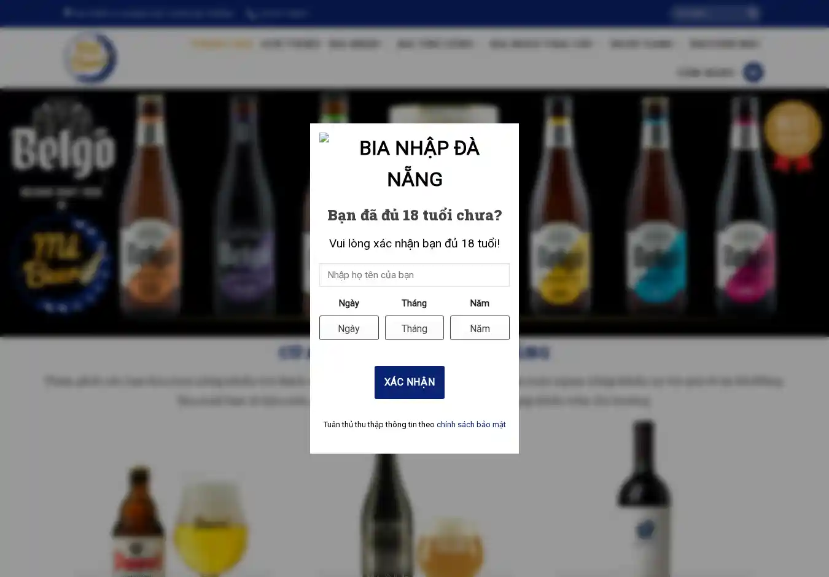Viewport: 829px width, 577px height.
Task: Click the last navigation menu item in the header
Action: tap(724, 44)
